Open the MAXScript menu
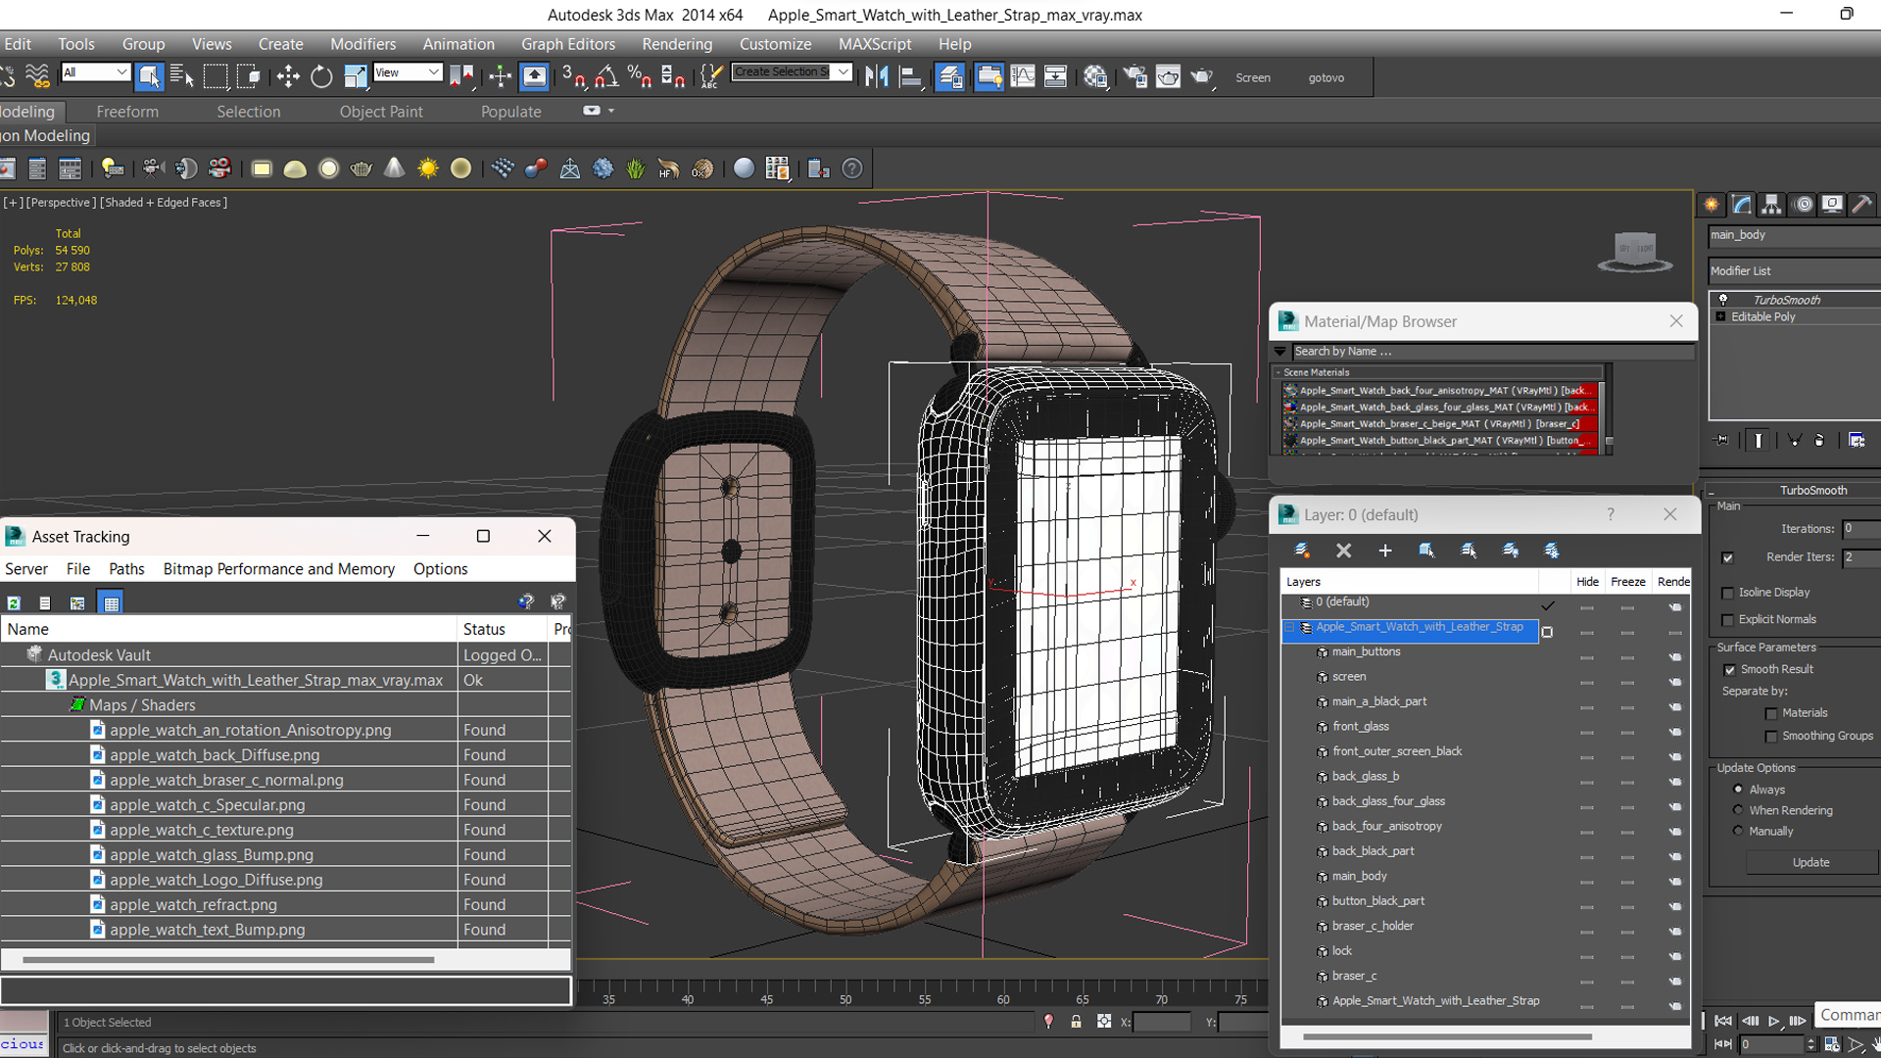The image size is (1881, 1058). coord(875,44)
